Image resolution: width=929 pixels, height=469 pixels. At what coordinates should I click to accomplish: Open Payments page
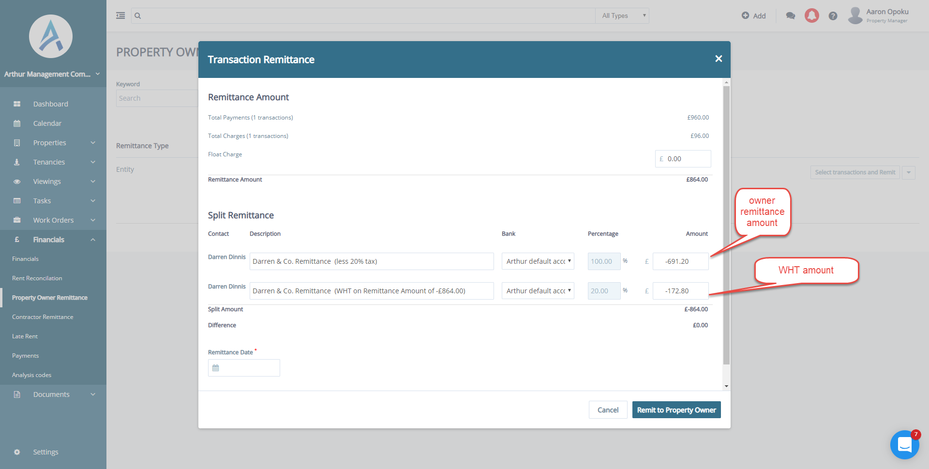[25, 356]
